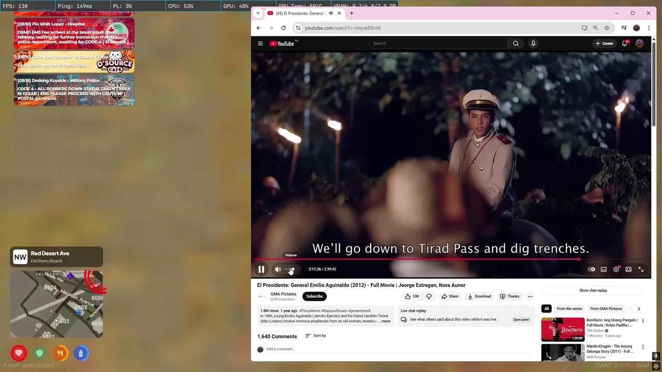Screen dimensions: 662x372
Task: Open the YouTube hamburger guide menu
Action: 260,43
